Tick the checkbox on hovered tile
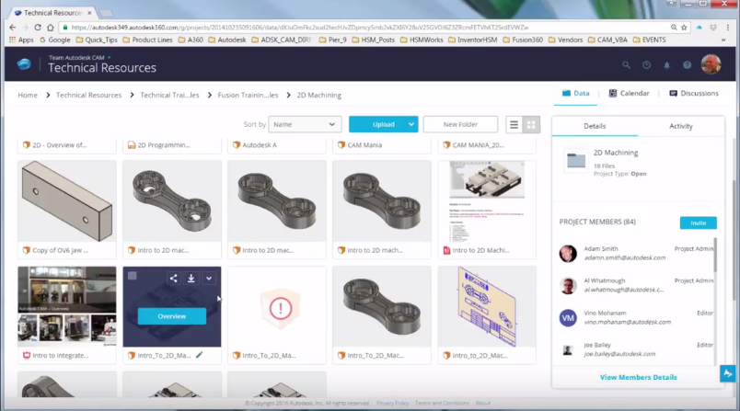This screenshot has width=740, height=411. point(133,276)
